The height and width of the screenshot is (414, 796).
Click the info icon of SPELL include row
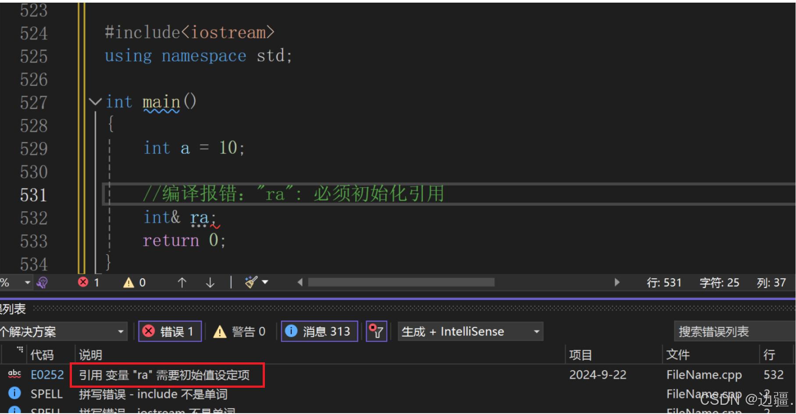(14, 393)
